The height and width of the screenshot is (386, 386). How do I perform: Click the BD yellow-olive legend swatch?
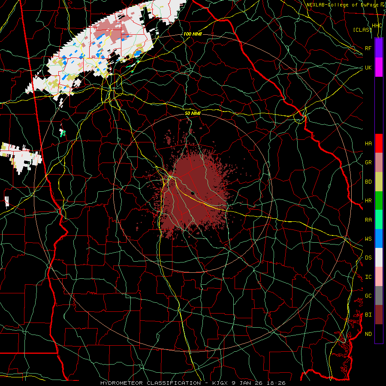coord(379,182)
